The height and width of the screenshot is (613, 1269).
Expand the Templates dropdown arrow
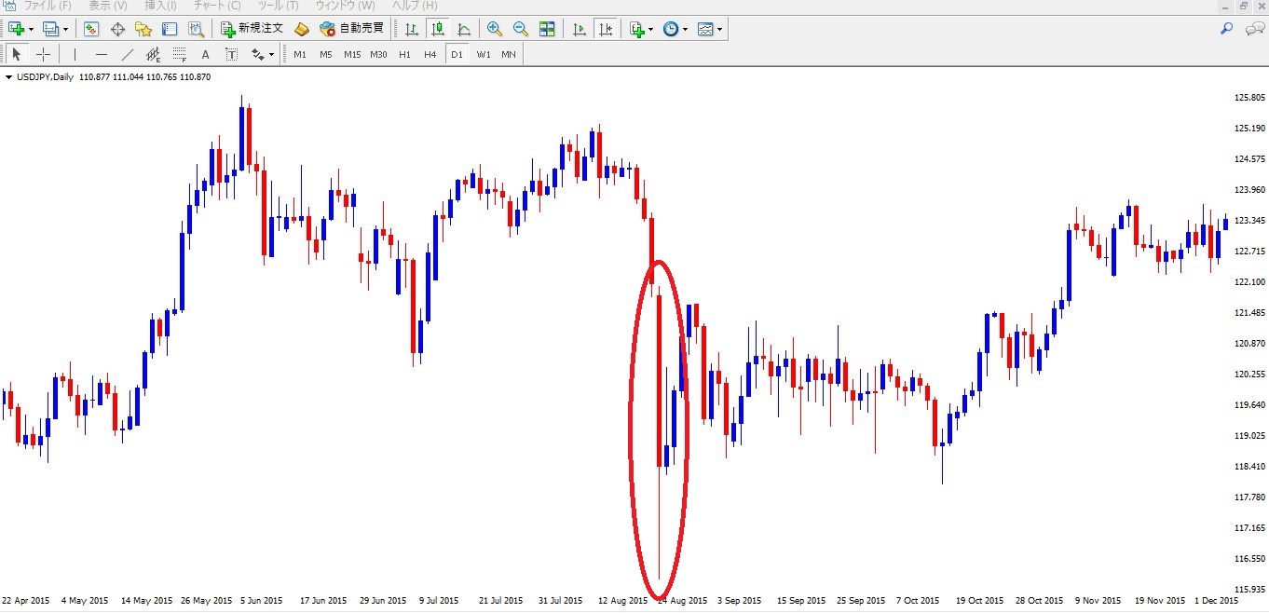pyautogui.click(x=719, y=29)
